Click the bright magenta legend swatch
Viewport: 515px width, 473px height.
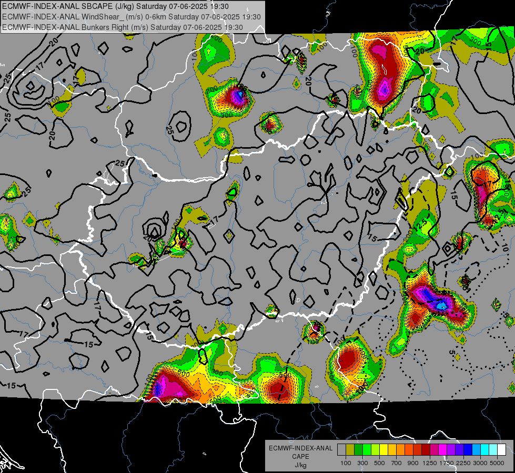click(x=443, y=450)
